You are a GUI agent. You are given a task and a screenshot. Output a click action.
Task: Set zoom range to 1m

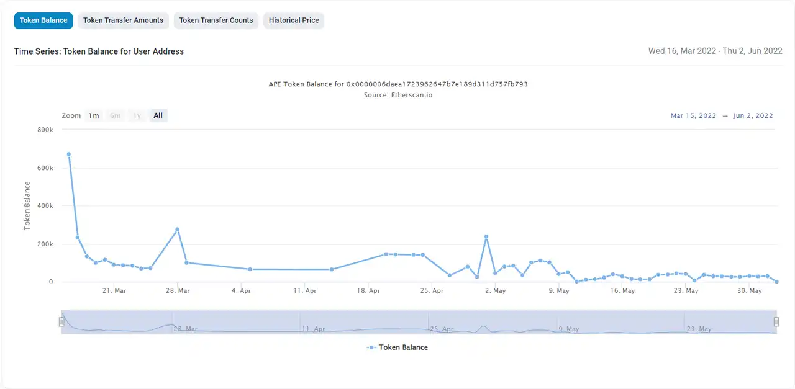[94, 115]
